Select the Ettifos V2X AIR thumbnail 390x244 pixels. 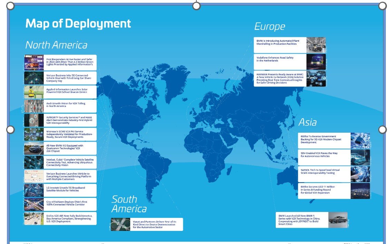[x=34, y=218]
